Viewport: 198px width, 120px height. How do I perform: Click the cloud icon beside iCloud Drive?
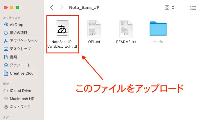(x=6, y=91)
